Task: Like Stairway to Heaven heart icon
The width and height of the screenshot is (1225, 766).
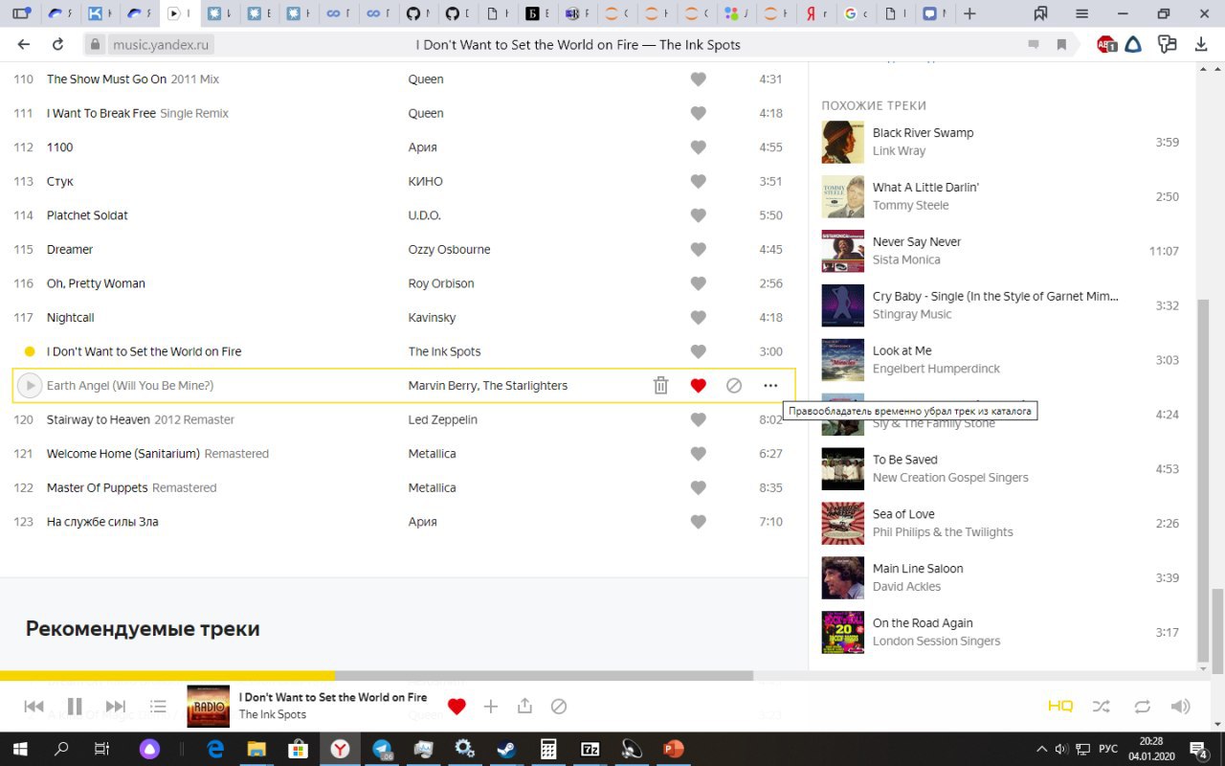Action: (698, 419)
